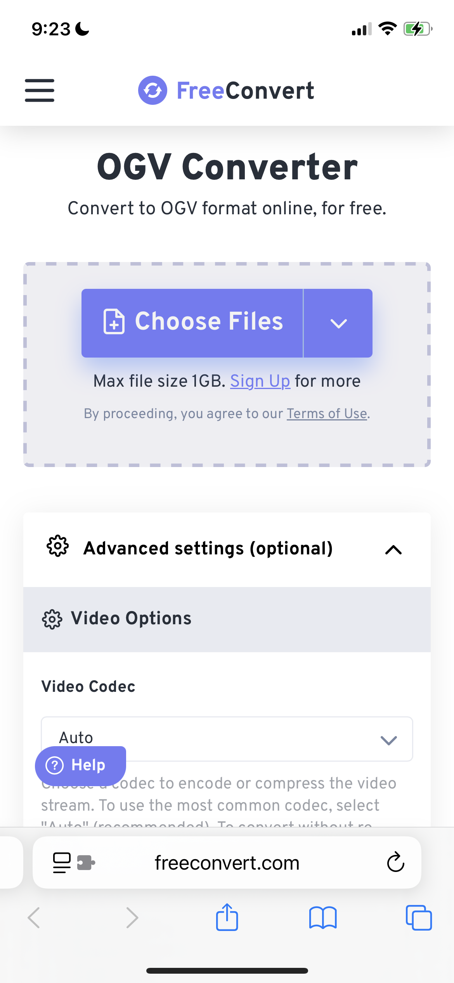Screen dimensions: 454x983
Task: Follow the Sign Up link
Action: pos(260,381)
